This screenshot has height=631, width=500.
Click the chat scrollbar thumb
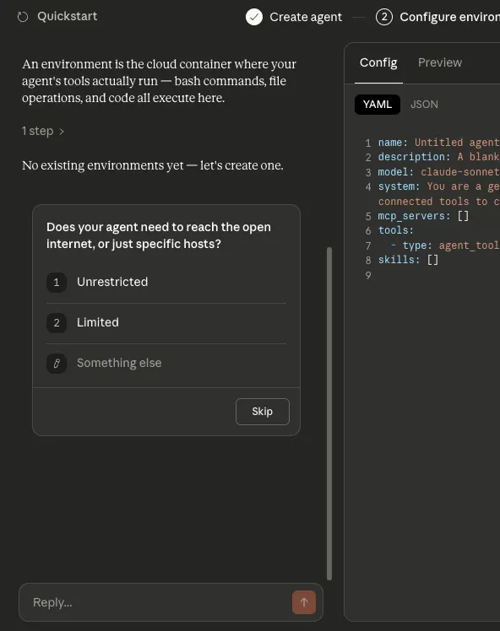coord(329,413)
